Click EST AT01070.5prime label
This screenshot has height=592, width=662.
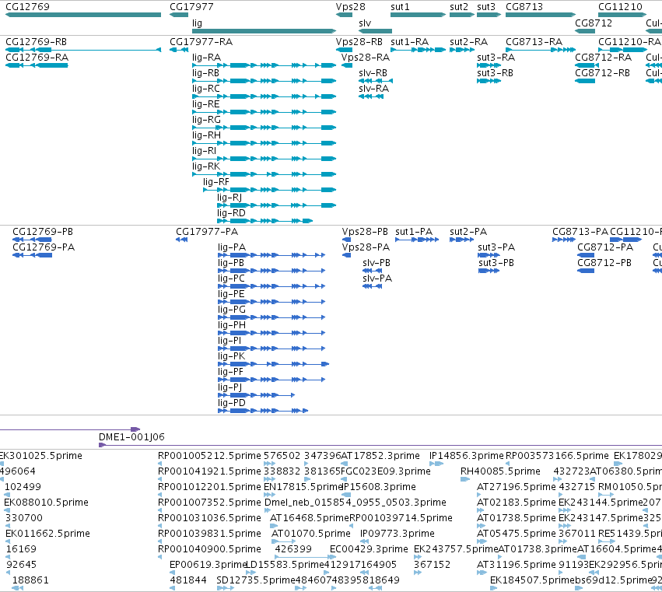pos(310,534)
